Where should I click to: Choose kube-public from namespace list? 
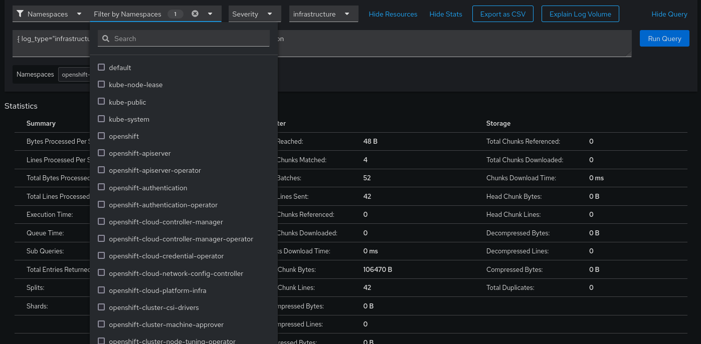(x=127, y=102)
